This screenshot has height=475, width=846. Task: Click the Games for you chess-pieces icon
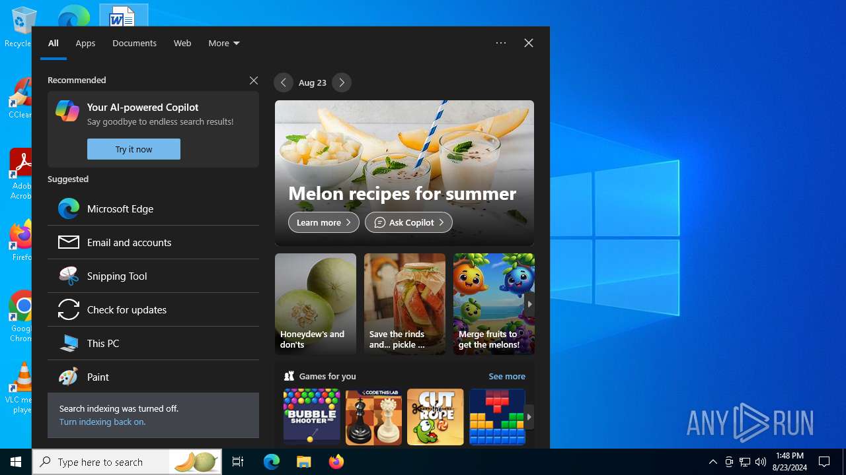click(289, 376)
